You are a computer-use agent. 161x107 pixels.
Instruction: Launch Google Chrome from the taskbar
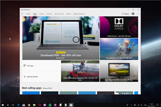pos(29,105)
